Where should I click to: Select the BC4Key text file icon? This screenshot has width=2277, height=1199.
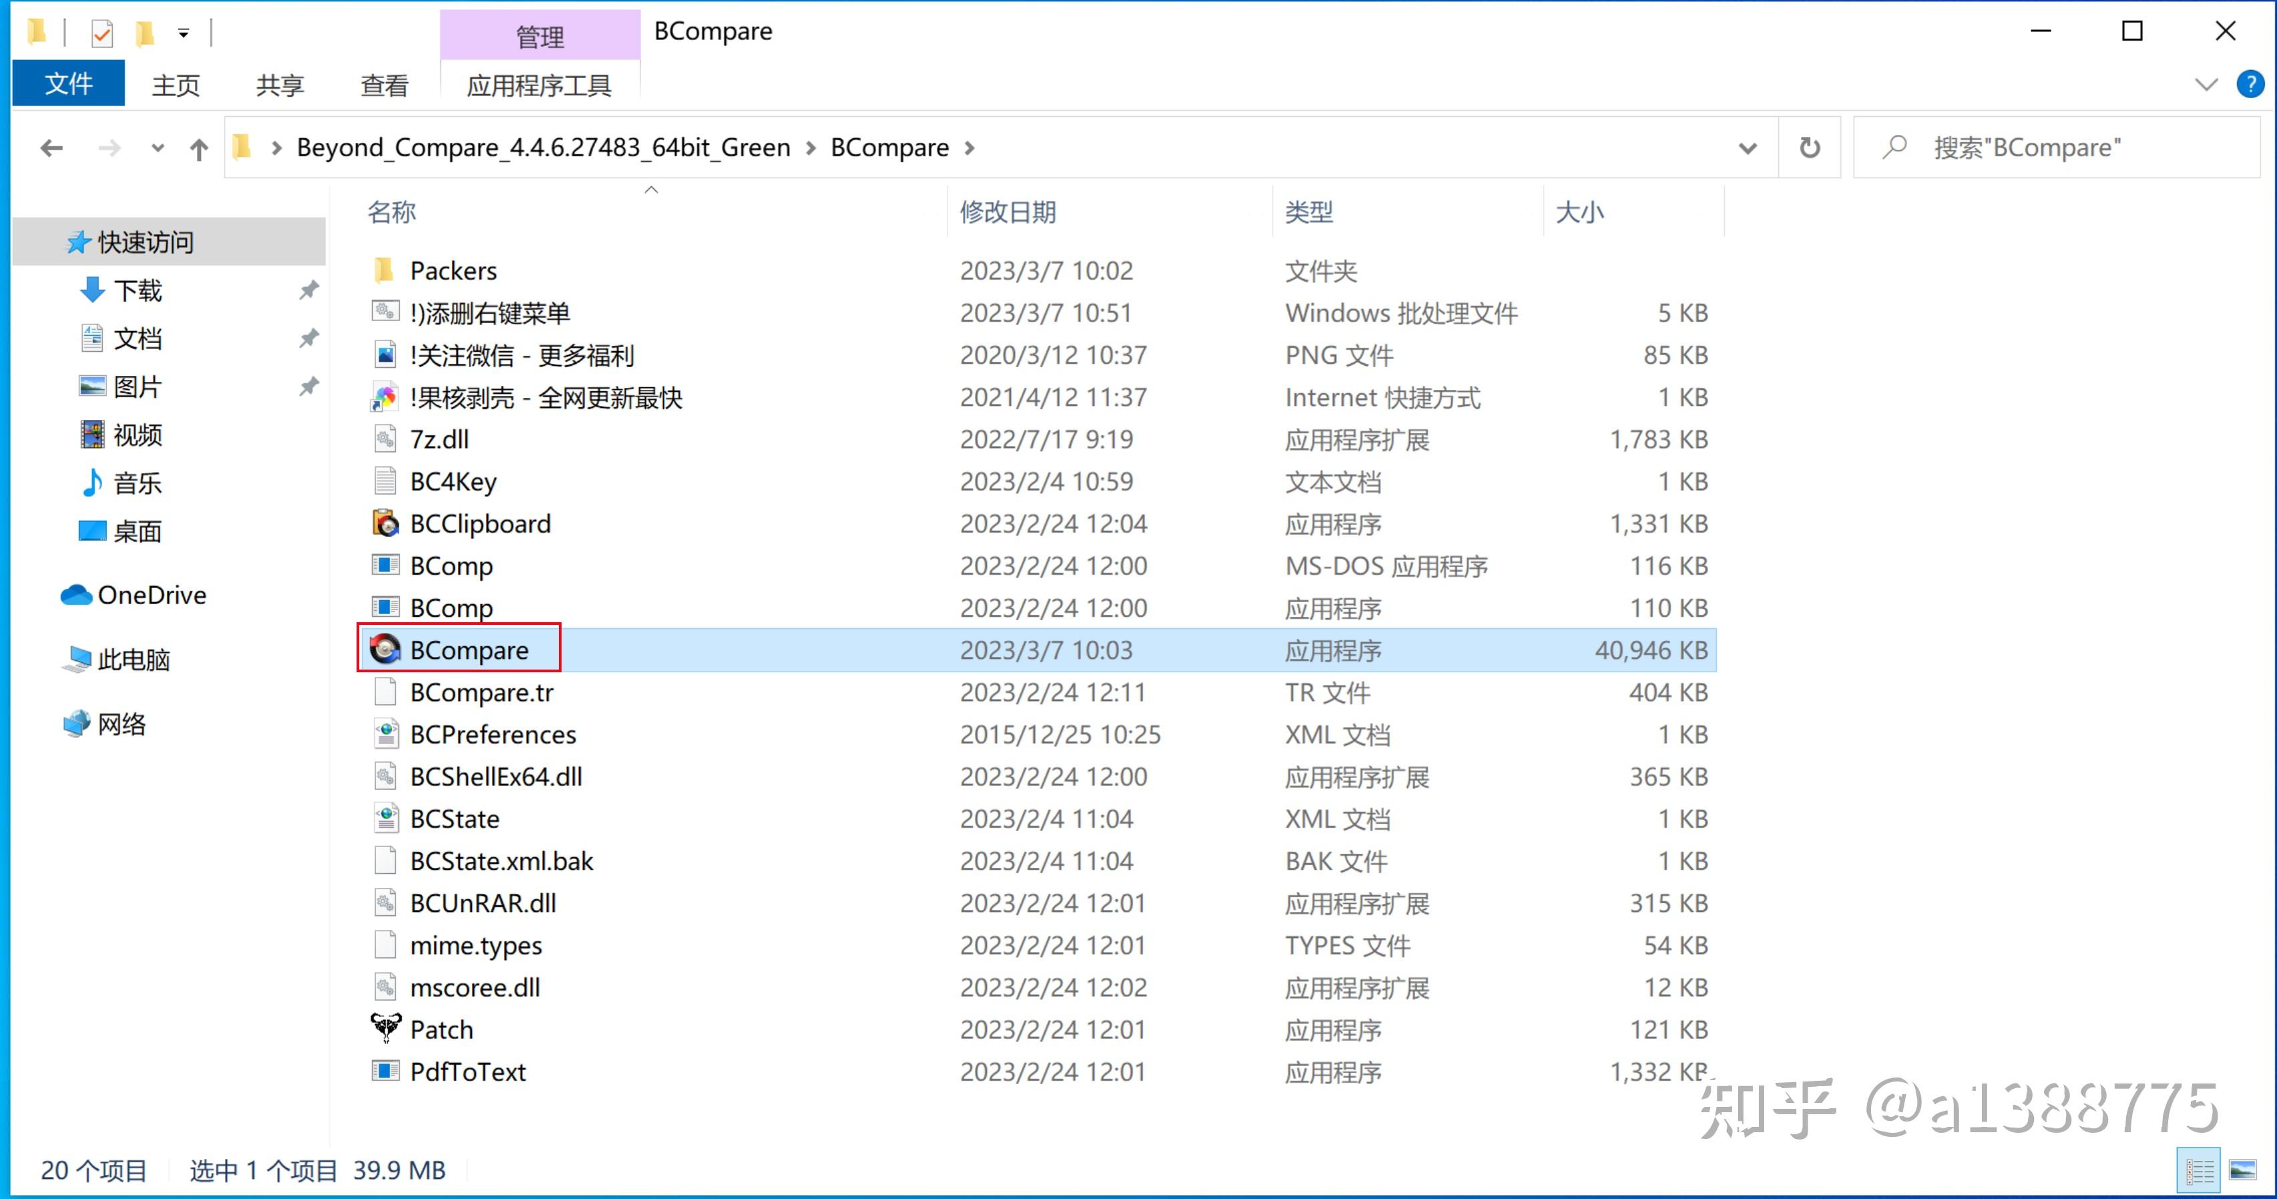pyautogui.click(x=385, y=481)
